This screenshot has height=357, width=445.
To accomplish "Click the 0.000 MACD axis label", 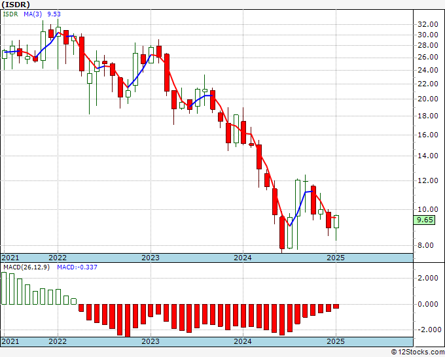I will 428,305.
